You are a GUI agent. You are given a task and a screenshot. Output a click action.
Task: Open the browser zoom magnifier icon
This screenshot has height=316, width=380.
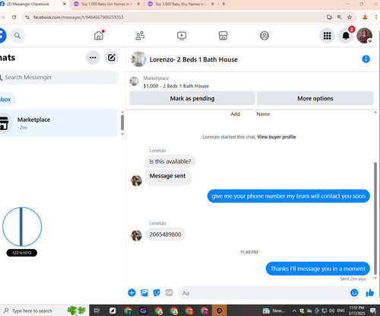pyautogui.click(x=339, y=17)
